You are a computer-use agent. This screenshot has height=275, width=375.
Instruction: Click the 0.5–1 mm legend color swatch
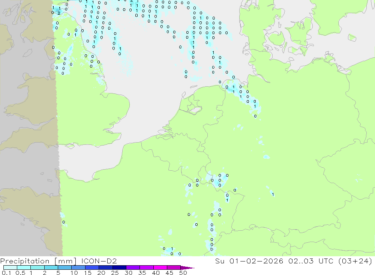(x=24, y=267)
